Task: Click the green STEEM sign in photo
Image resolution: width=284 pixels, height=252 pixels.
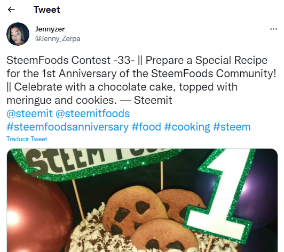Action: [94, 162]
